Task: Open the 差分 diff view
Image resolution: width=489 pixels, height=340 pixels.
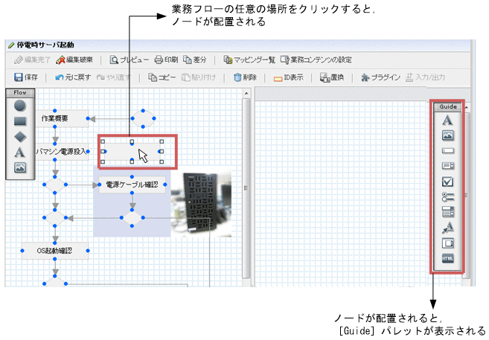Action: click(x=195, y=60)
